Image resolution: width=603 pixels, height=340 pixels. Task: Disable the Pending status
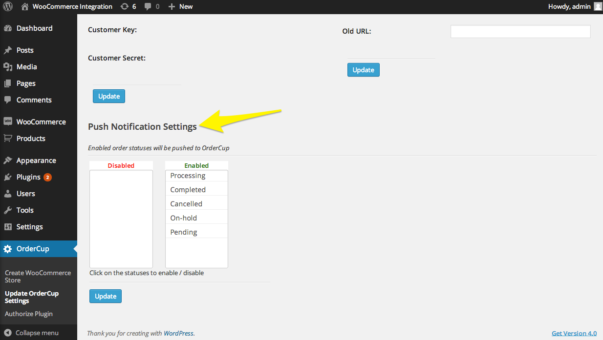coord(196,232)
